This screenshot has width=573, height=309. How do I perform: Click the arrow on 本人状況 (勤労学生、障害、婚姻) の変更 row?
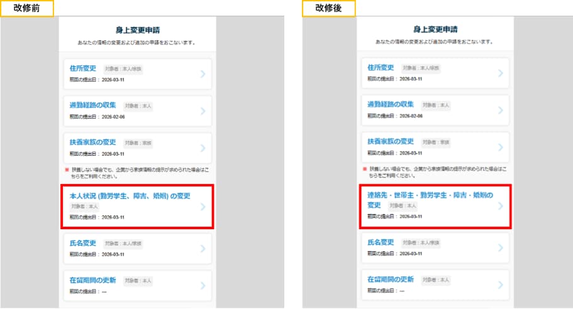[x=203, y=205]
